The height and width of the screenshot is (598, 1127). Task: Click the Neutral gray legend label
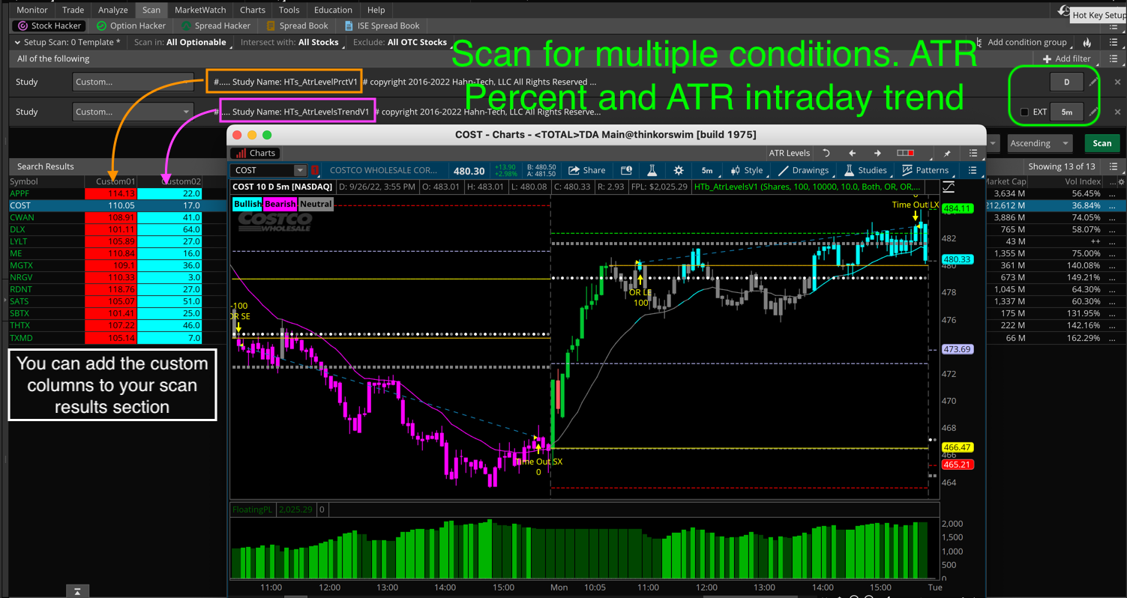coord(316,204)
